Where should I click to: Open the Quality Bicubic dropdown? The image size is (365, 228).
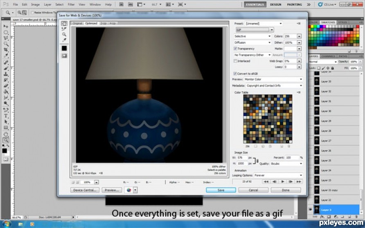pyautogui.click(x=286, y=163)
